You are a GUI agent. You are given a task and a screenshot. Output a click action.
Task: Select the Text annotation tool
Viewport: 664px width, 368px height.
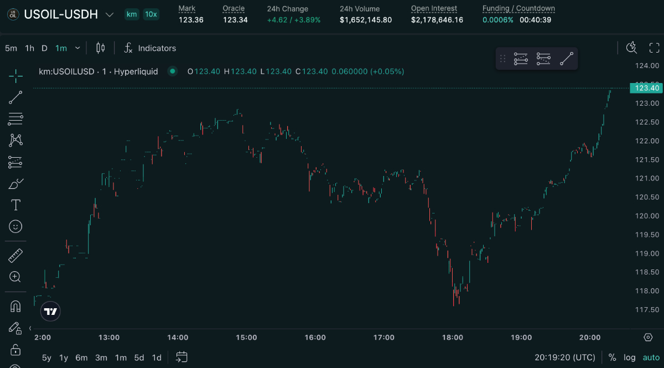coord(15,205)
